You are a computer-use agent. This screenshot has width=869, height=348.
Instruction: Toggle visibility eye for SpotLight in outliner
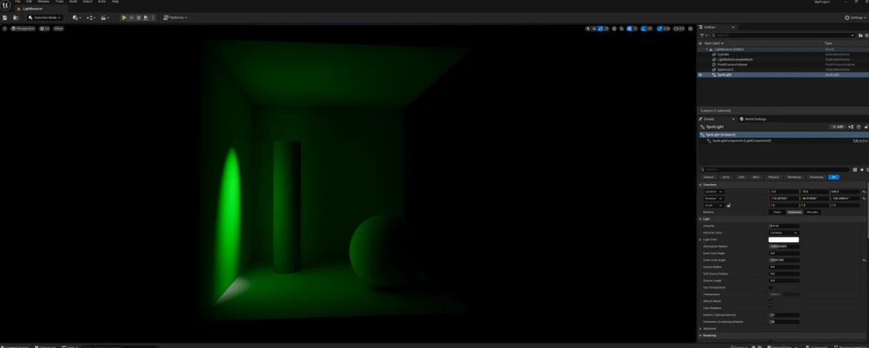[700, 75]
